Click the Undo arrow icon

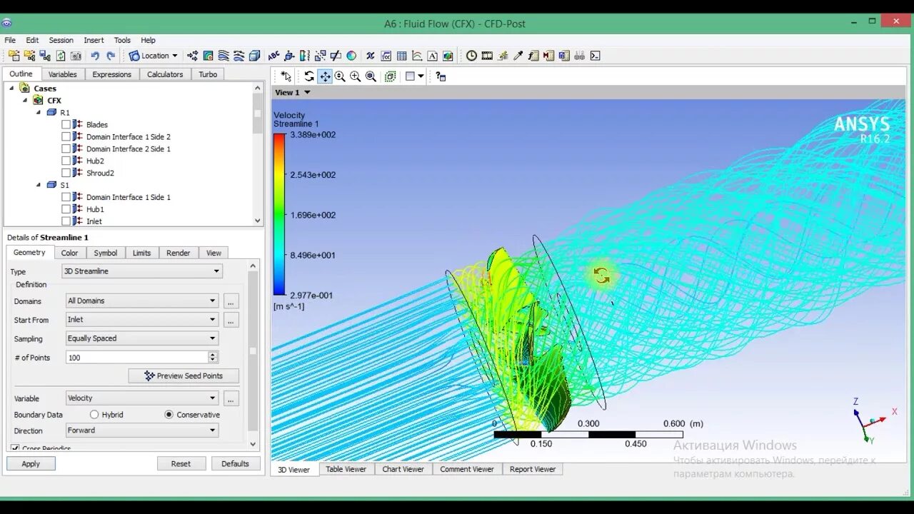[x=95, y=56]
